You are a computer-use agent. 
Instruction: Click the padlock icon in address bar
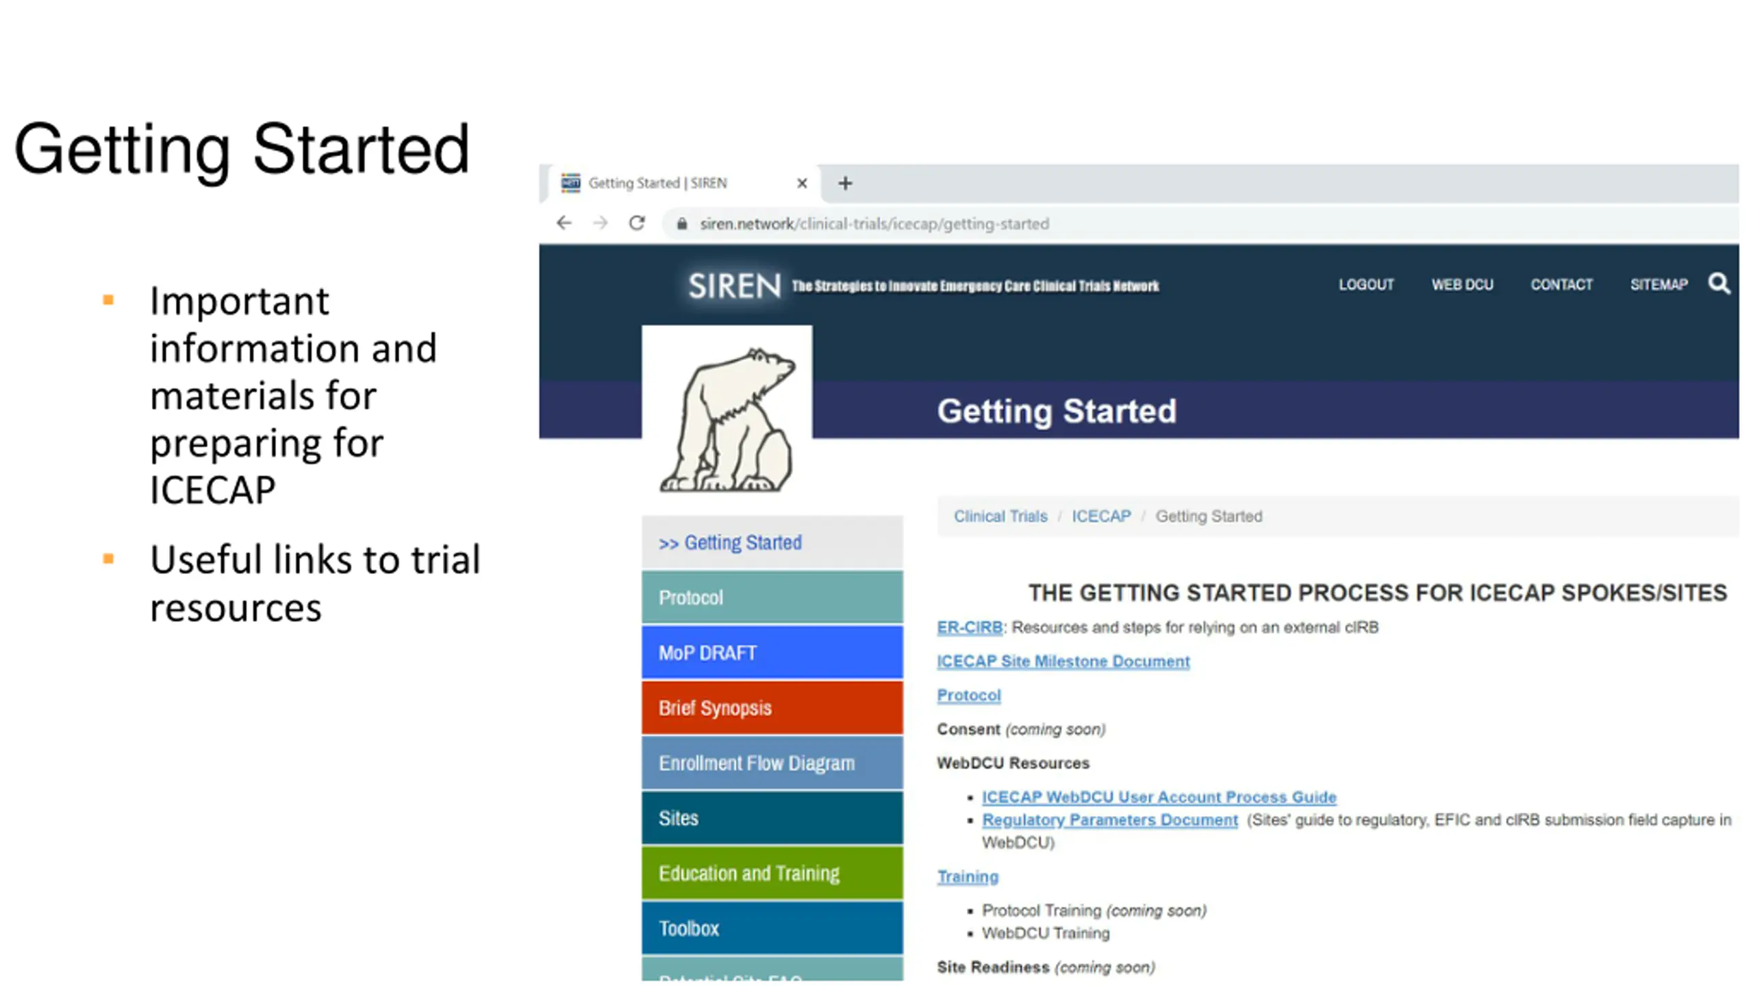pyautogui.click(x=681, y=224)
